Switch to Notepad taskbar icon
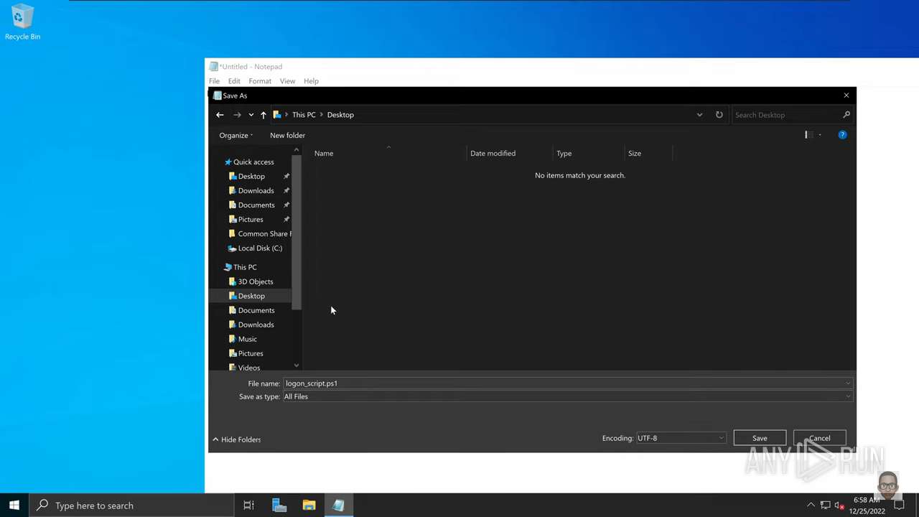 pyautogui.click(x=338, y=506)
